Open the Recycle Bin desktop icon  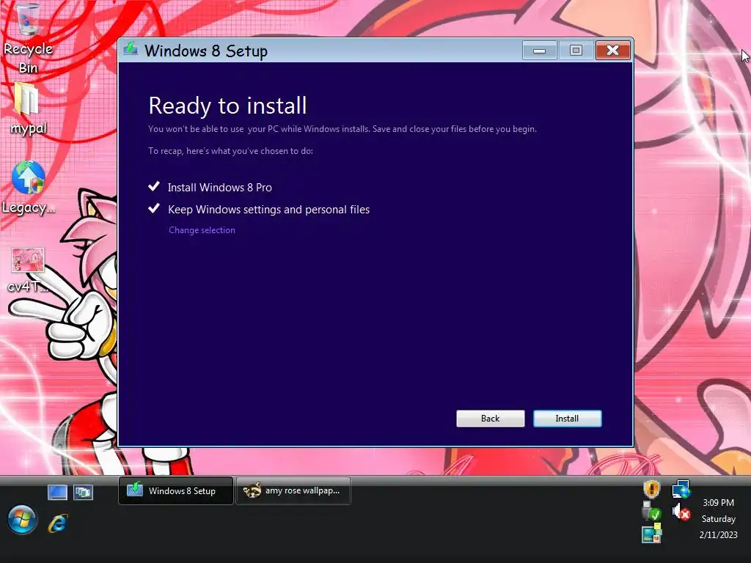point(28,38)
